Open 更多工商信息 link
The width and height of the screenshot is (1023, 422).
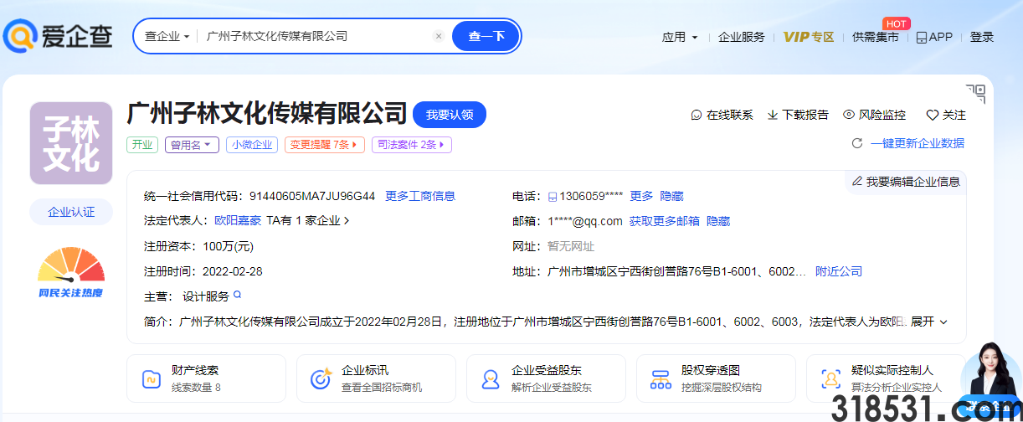point(420,196)
